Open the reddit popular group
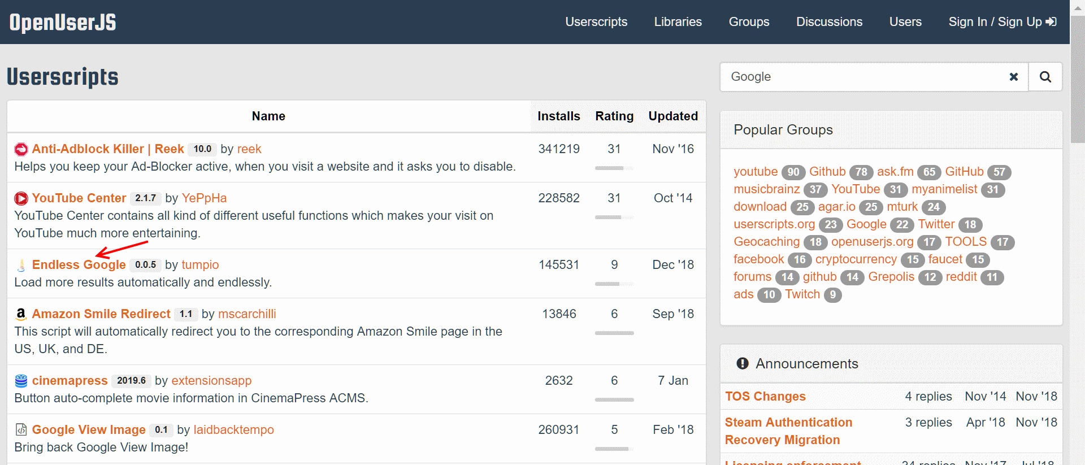Screen dimensions: 1085x465 961,277
